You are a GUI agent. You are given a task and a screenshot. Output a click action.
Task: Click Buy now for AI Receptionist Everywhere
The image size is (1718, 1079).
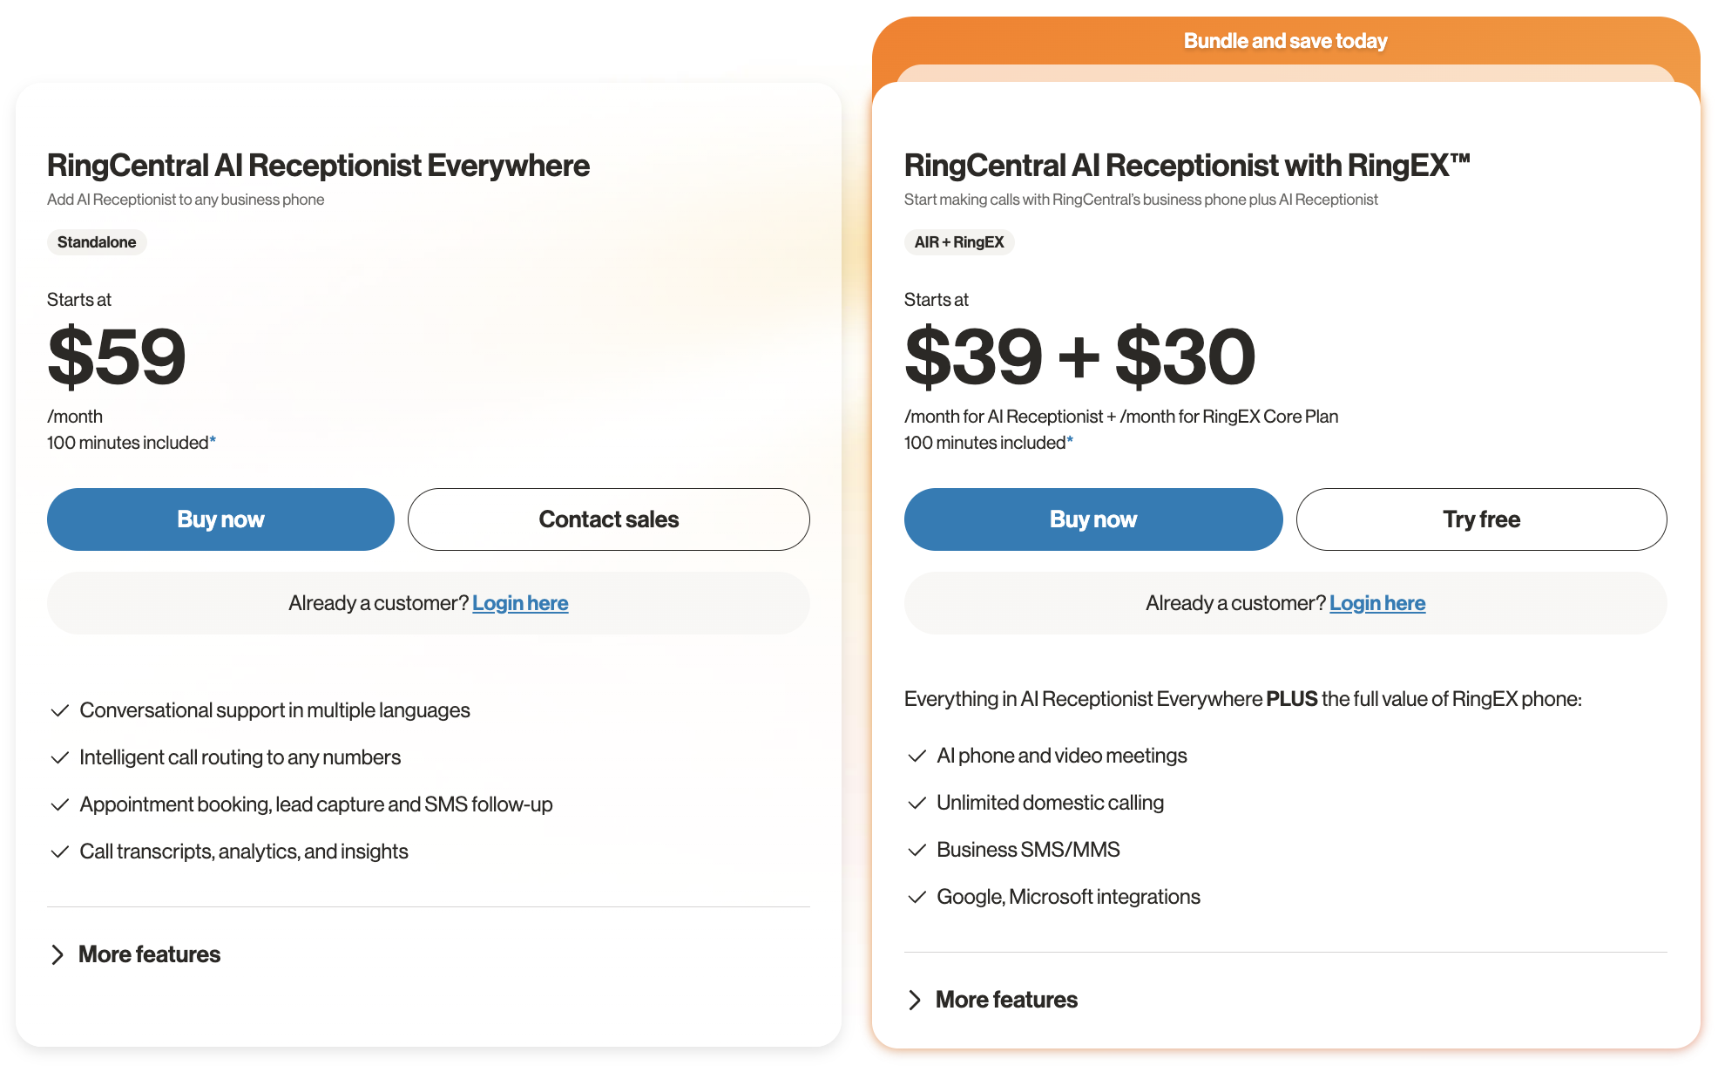220,519
